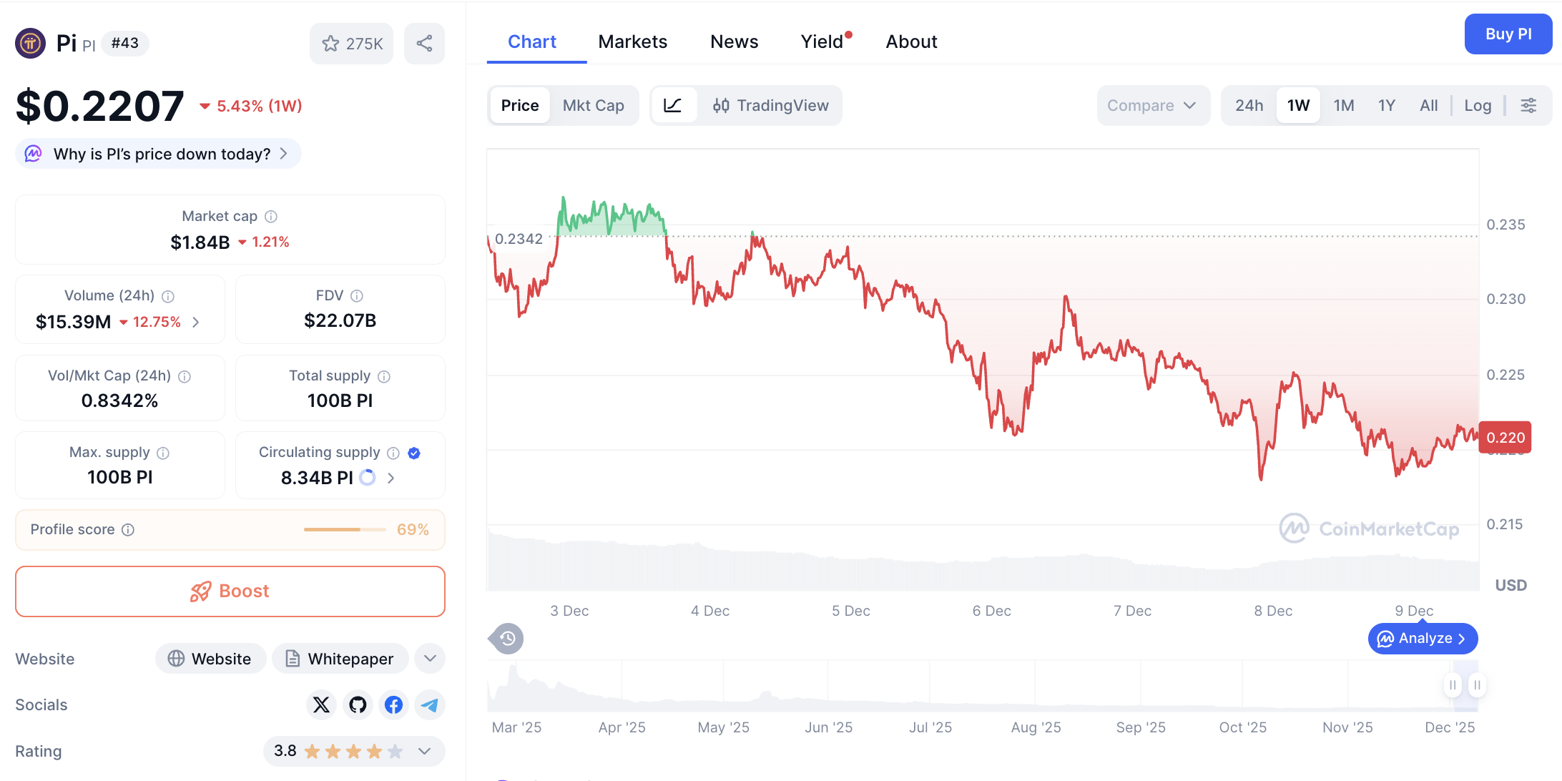This screenshot has height=781, width=1562.
Task: Click the share icon beside the watchlist star
Action: click(424, 43)
